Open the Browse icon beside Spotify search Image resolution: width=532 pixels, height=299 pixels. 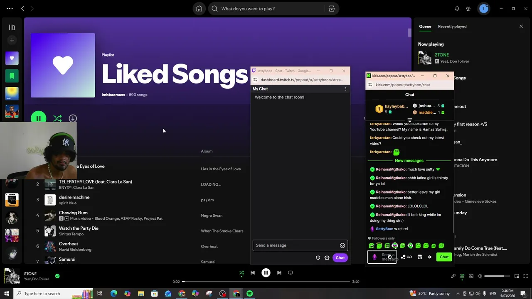tap(331, 9)
